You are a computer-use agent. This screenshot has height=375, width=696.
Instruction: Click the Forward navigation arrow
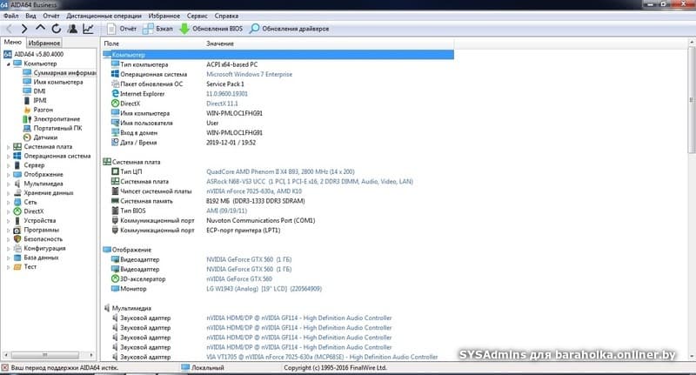click(24, 29)
